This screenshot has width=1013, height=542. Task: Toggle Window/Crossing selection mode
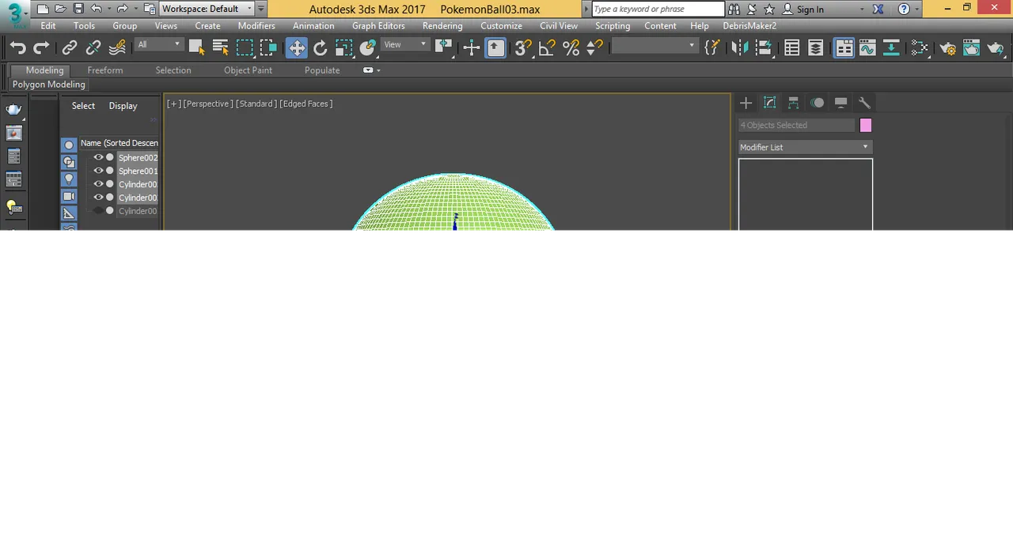(x=268, y=48)
